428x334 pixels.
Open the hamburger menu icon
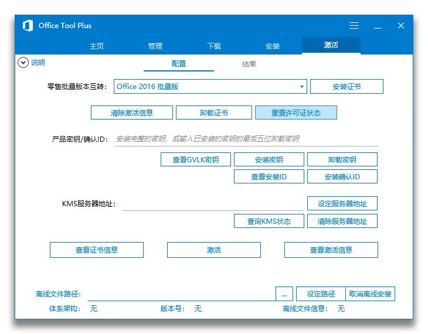pos(354,26)
